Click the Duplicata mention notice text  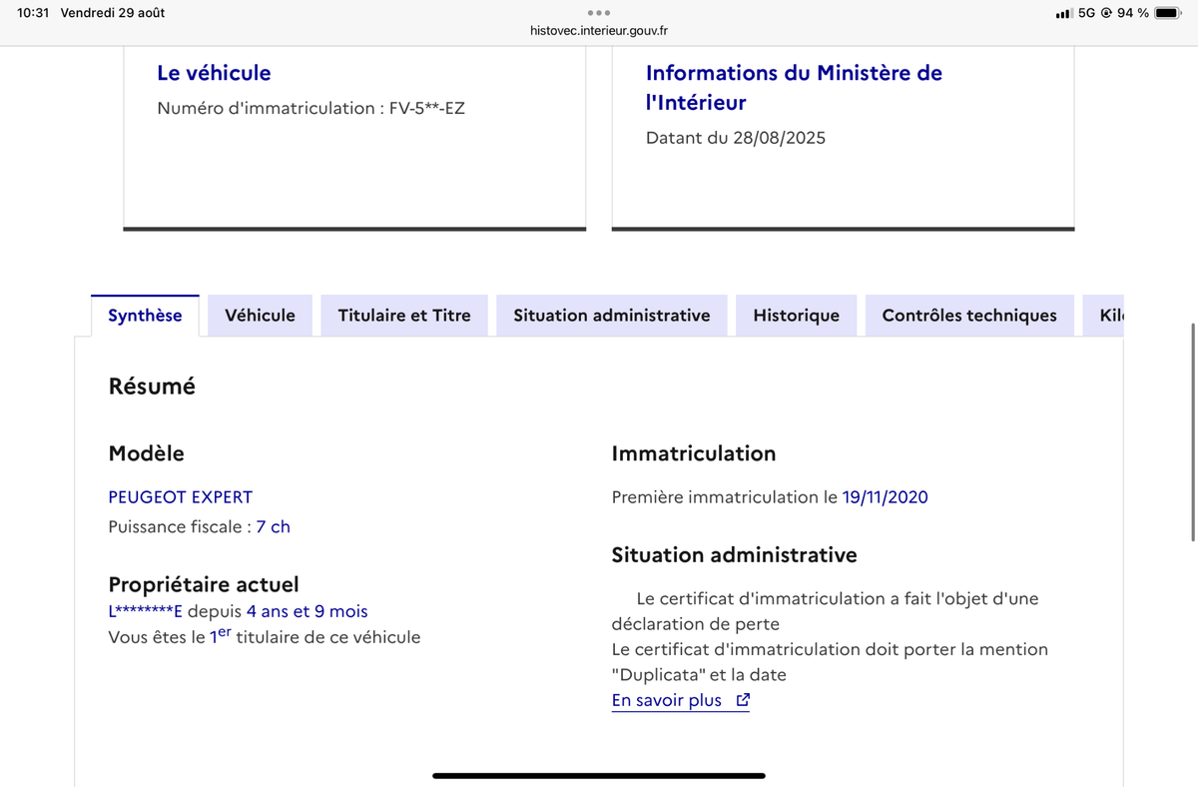(830, 662)
